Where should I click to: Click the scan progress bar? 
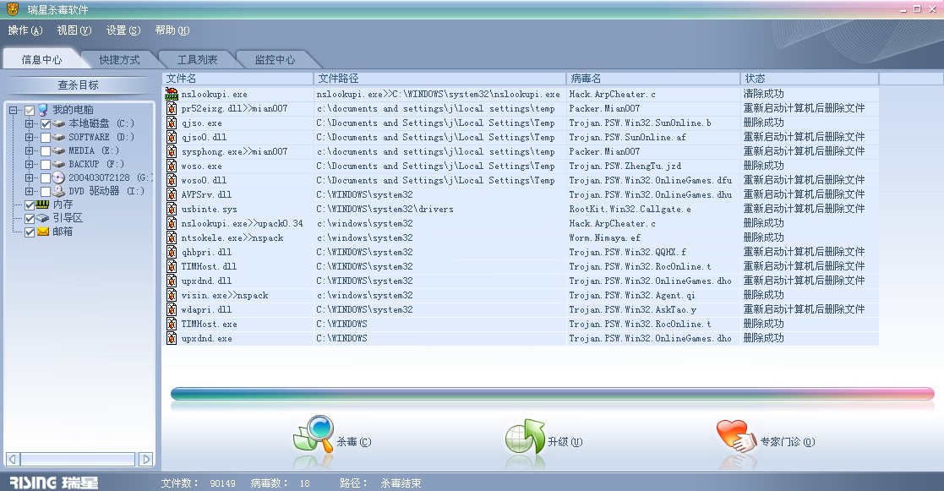tap(552, 394)
